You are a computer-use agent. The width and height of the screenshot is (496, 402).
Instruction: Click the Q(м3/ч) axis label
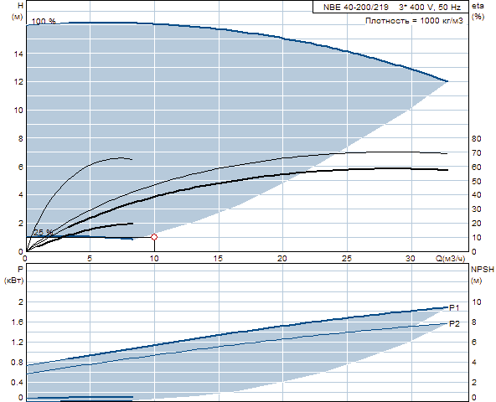[451, 259]
